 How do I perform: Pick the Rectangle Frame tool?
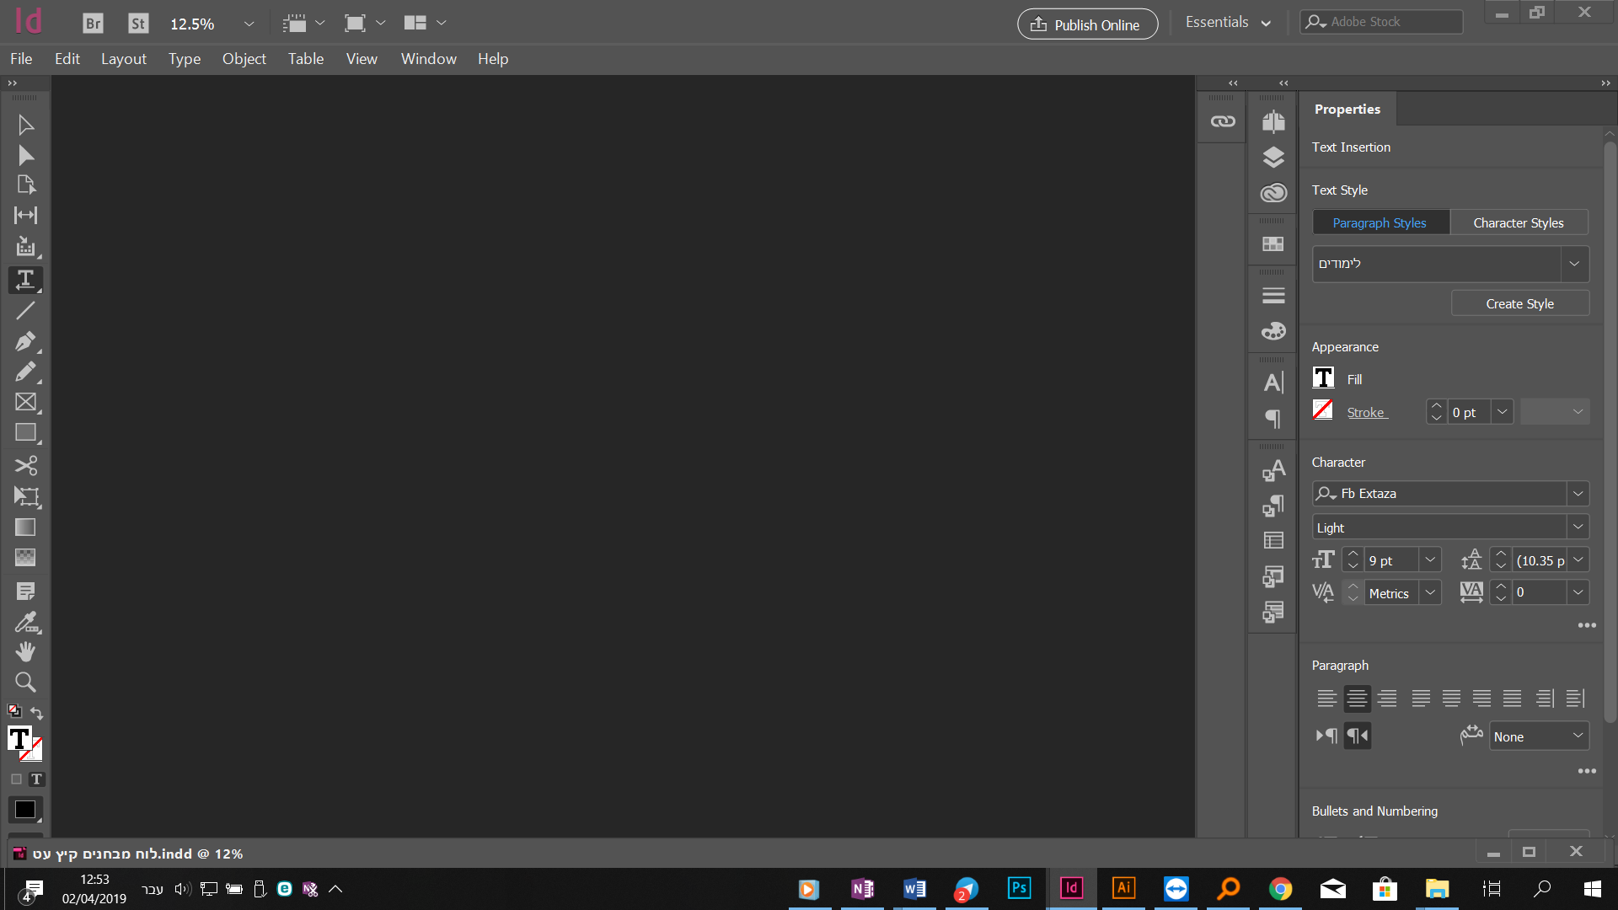25,403
